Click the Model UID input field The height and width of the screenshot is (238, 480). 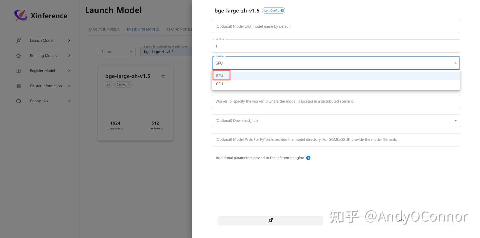tap(335, 26)
